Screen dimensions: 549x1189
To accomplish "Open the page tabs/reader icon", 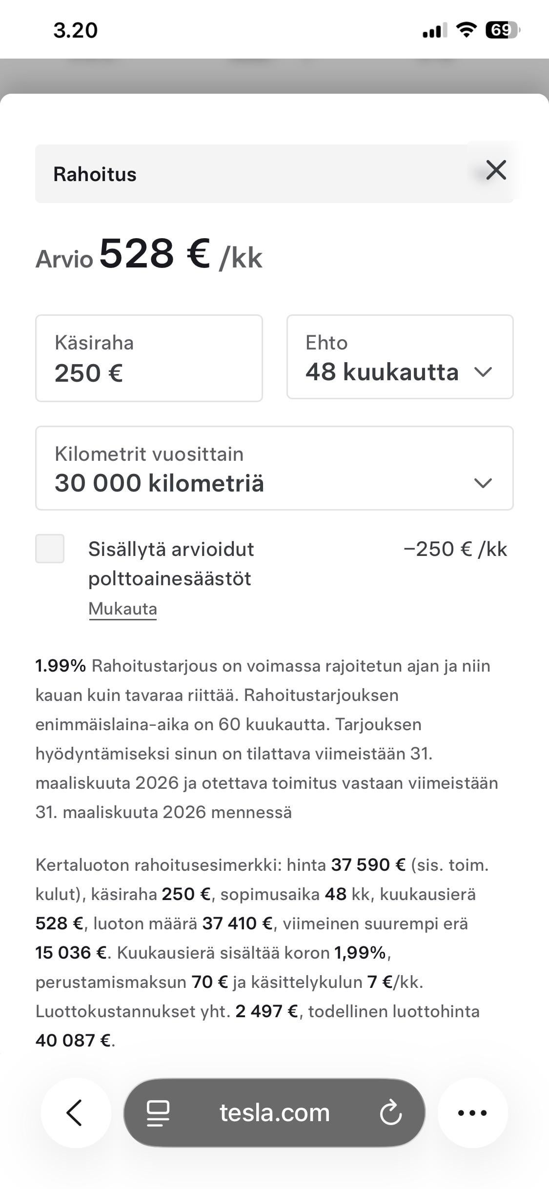I will [158, 1113].
